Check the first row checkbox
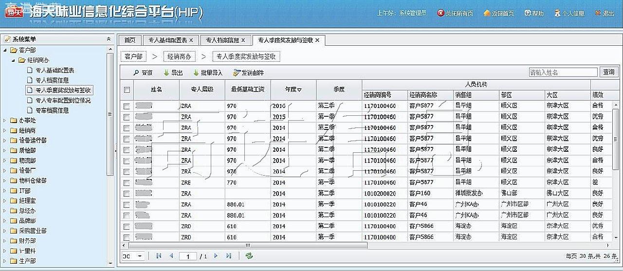The height and width of the screenshot is (271, 623). 127,106
